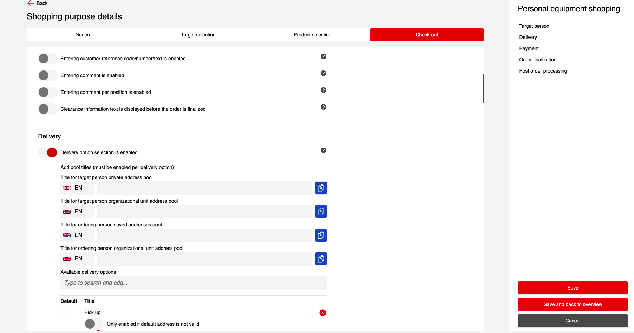Enable entering customer reference code toggle

point(47,59)
